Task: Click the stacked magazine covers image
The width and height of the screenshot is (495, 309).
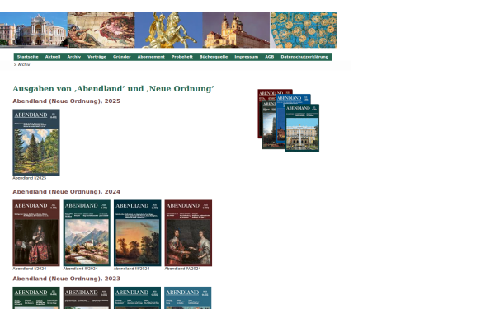Action: [288, 120]
